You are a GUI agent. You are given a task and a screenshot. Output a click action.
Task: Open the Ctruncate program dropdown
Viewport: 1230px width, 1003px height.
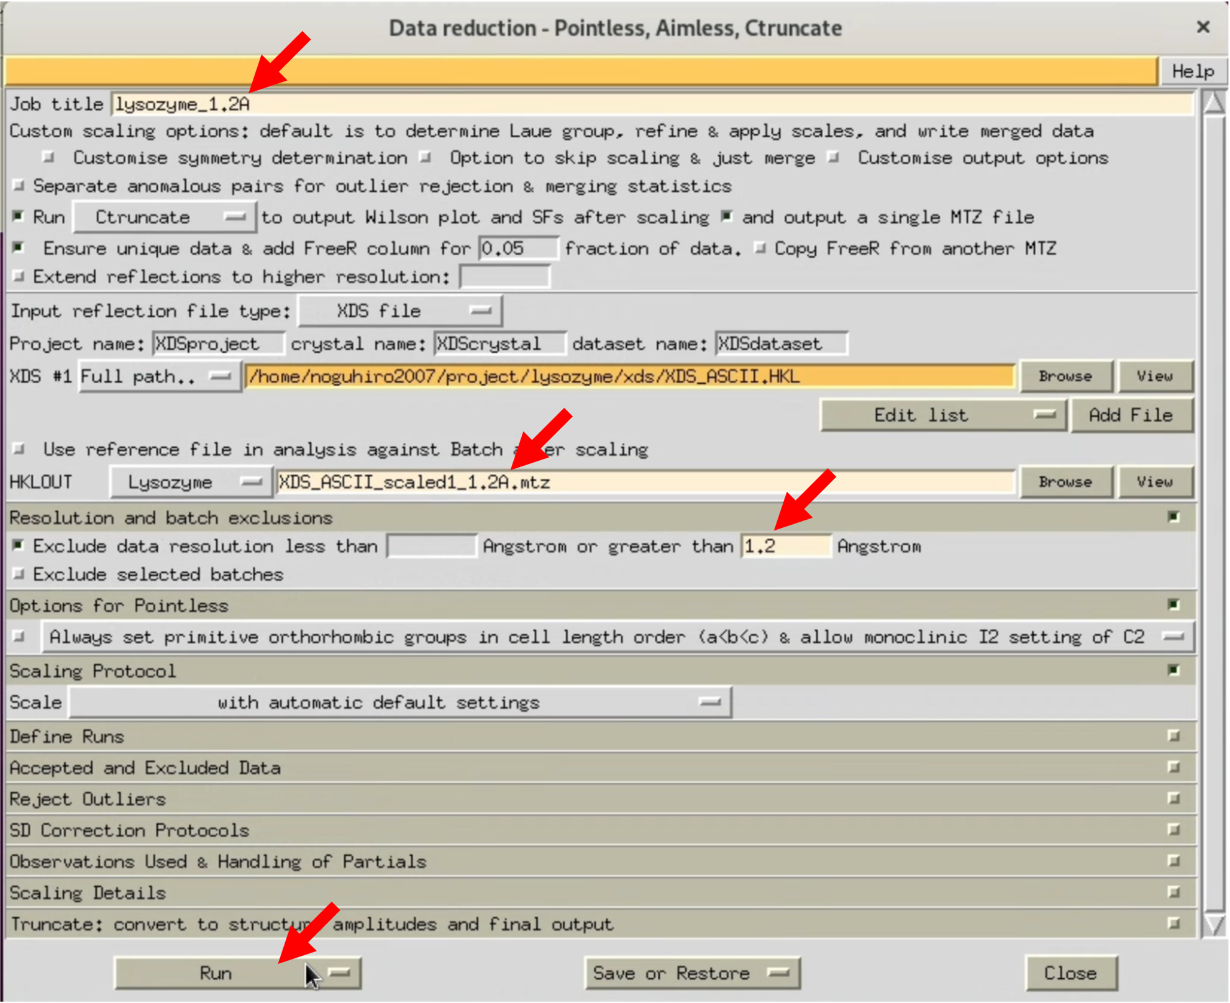(x=165, y=217)
